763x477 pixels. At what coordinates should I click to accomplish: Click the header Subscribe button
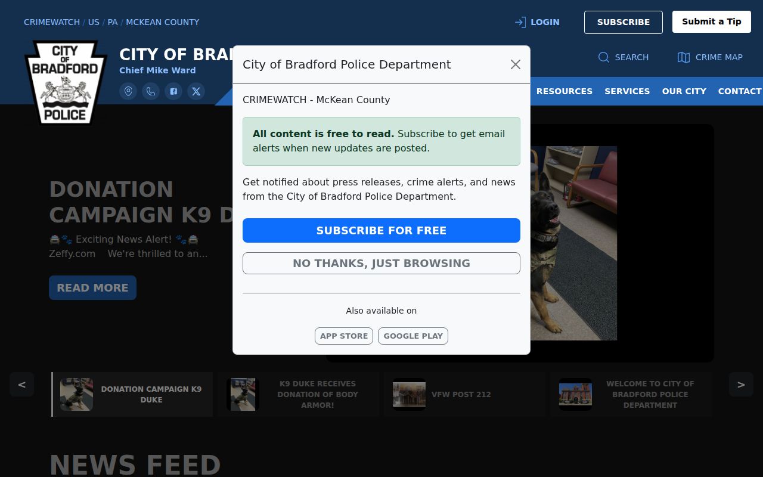pos(624,22)
